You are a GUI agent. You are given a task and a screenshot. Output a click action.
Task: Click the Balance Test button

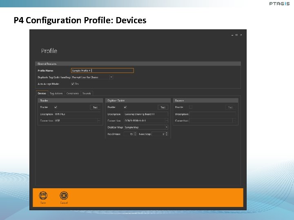click(x=230, y=107)
